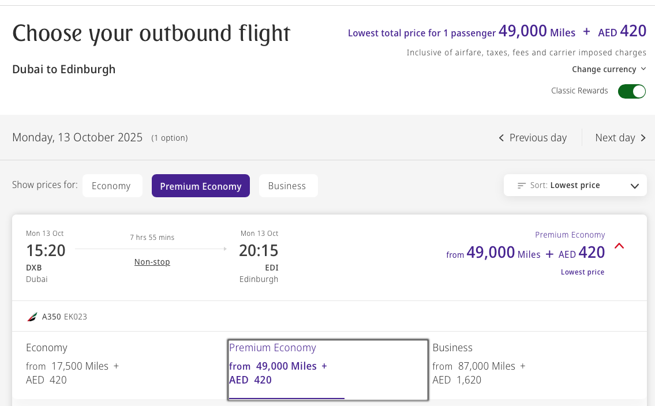Select the Premium Economy price filter
Image resolution: width=655 pixels, height=406 pixels.
coord(200,186)
